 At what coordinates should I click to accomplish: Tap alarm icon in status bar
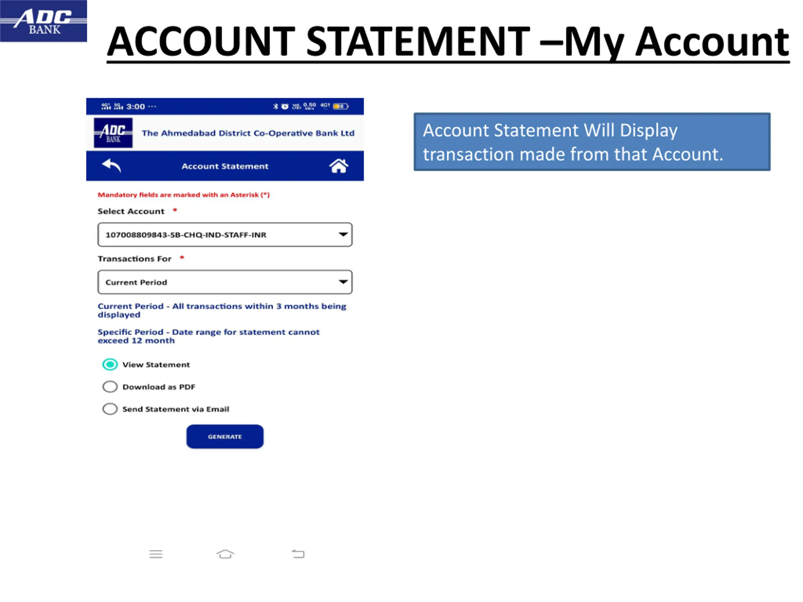(x=285, y=106)
